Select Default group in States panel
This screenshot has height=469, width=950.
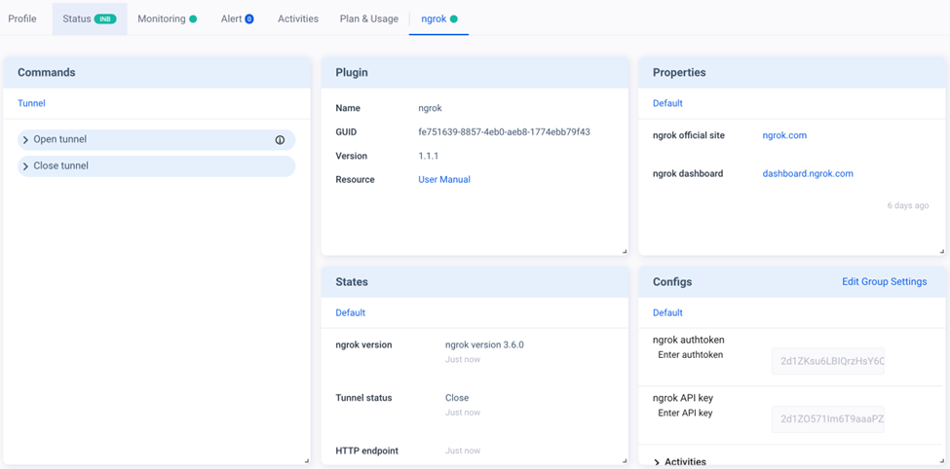tap(350, 313)
